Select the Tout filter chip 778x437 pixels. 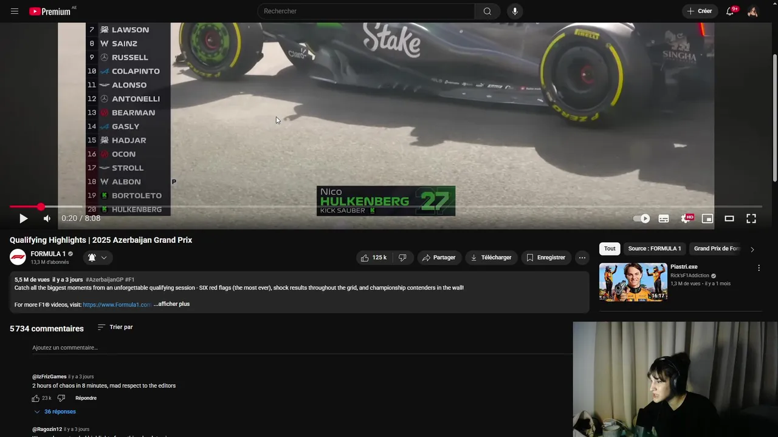[x=610, y=248]
